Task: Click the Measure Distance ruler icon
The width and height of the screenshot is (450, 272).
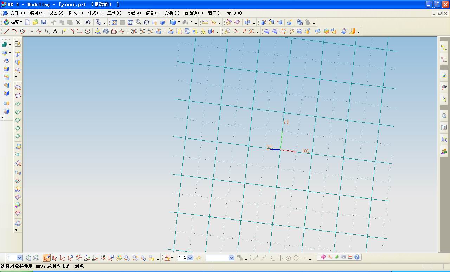Action: (x=205, y=22)
